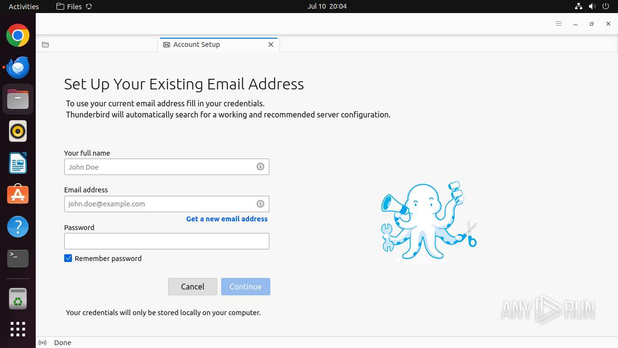
Task: Open the Help icon in the dock
Action: (x=18, y=227)
